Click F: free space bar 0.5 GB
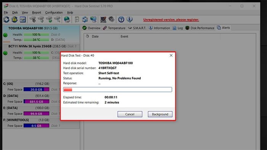The image size is (267, 150). pyautogui.click(x=37, y=126)
